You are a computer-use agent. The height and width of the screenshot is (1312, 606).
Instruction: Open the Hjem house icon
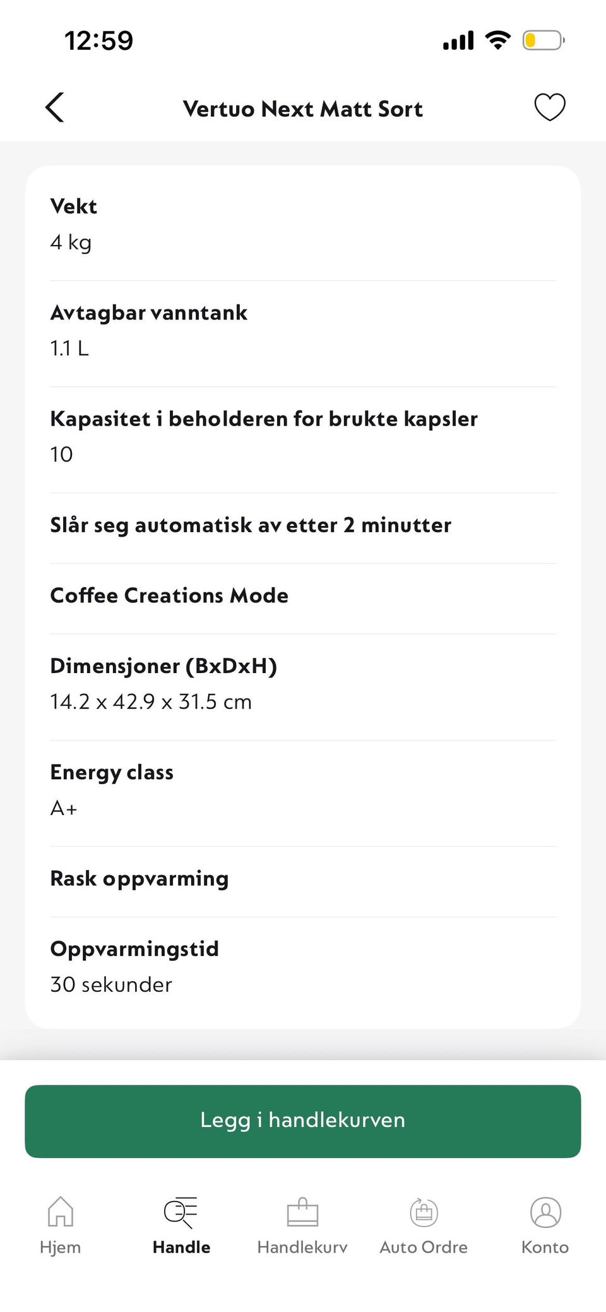coord(61,1212)
